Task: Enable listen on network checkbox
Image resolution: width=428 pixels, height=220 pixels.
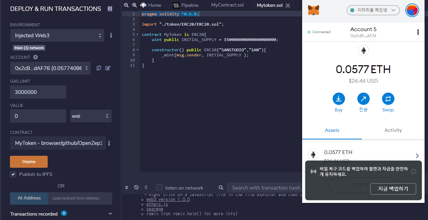Action: click(159, 188)
